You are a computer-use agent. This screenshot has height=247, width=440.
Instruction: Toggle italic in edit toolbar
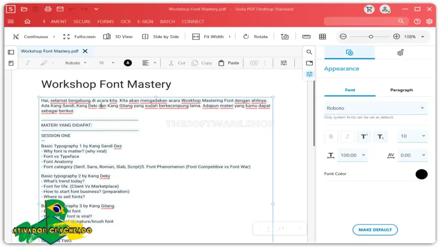pyautogui.click(x=27, y=63)
